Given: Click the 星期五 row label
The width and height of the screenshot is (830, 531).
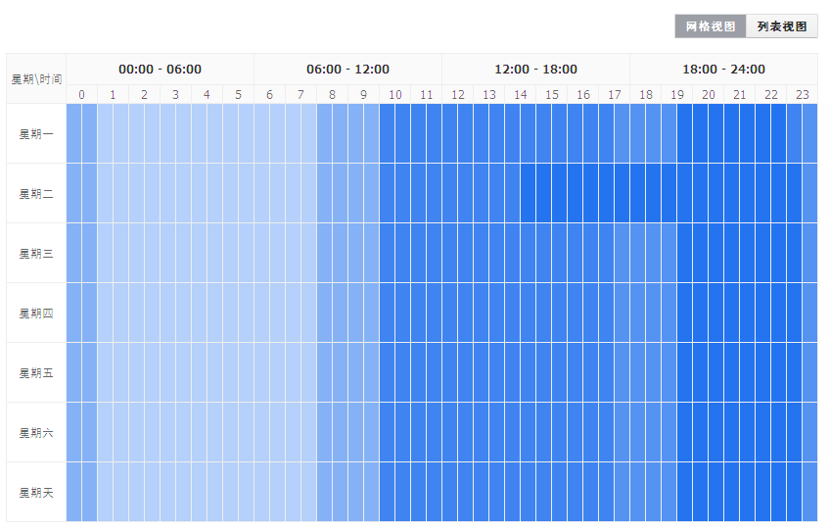Looking at the screenshot, I should (36, 373).
